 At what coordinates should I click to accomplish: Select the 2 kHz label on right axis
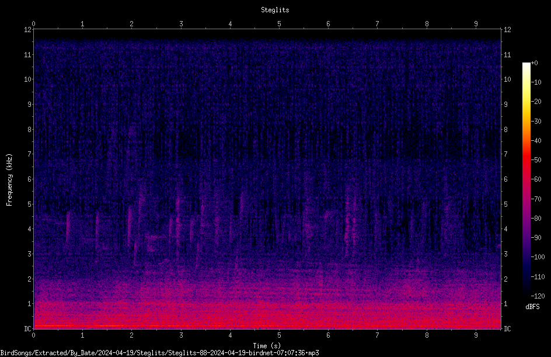[505, 279]
